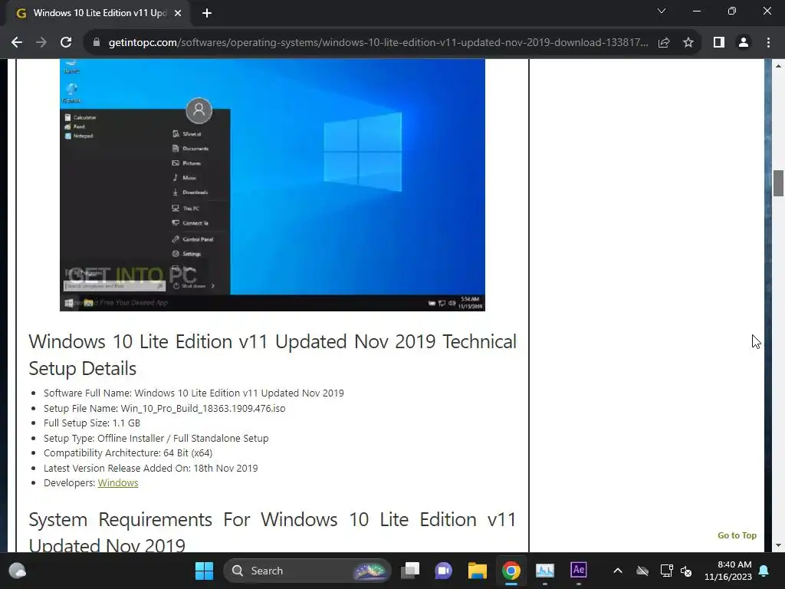Click the 'Setup Type: Offline Installer' line
This screenshot has height=589, width=785.
tap(156, 438)
